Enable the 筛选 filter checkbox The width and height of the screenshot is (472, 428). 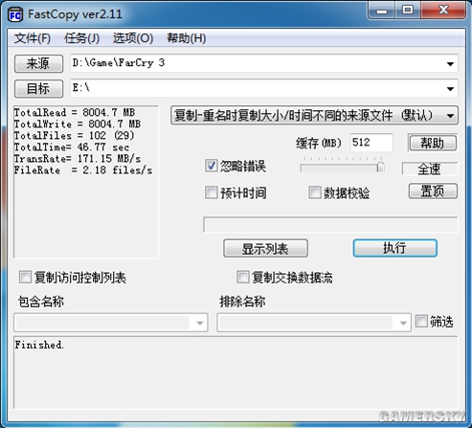pyautogui.click(x=421, y=321)
